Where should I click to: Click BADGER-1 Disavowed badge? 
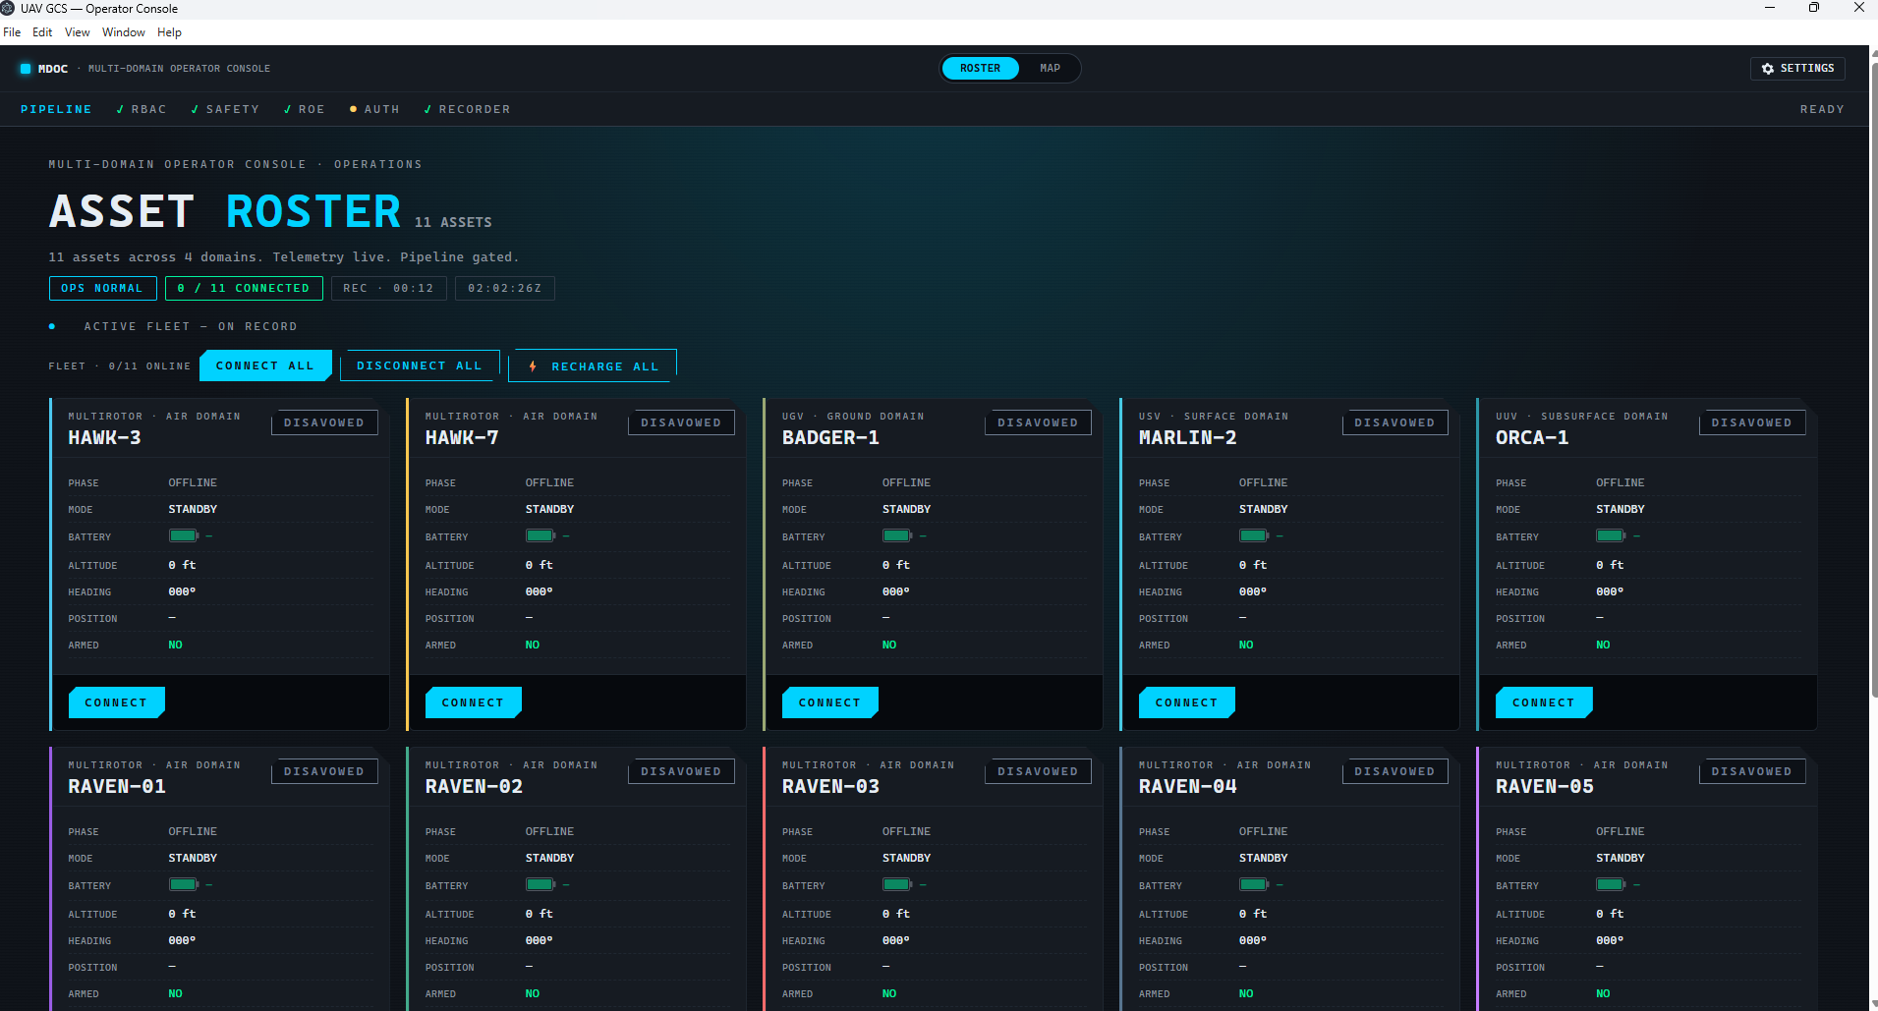pos(1038,422)
